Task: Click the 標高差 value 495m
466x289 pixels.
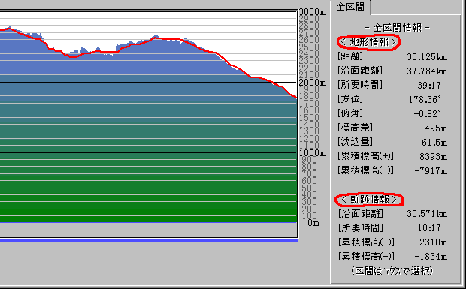Action: coord(436,128)
